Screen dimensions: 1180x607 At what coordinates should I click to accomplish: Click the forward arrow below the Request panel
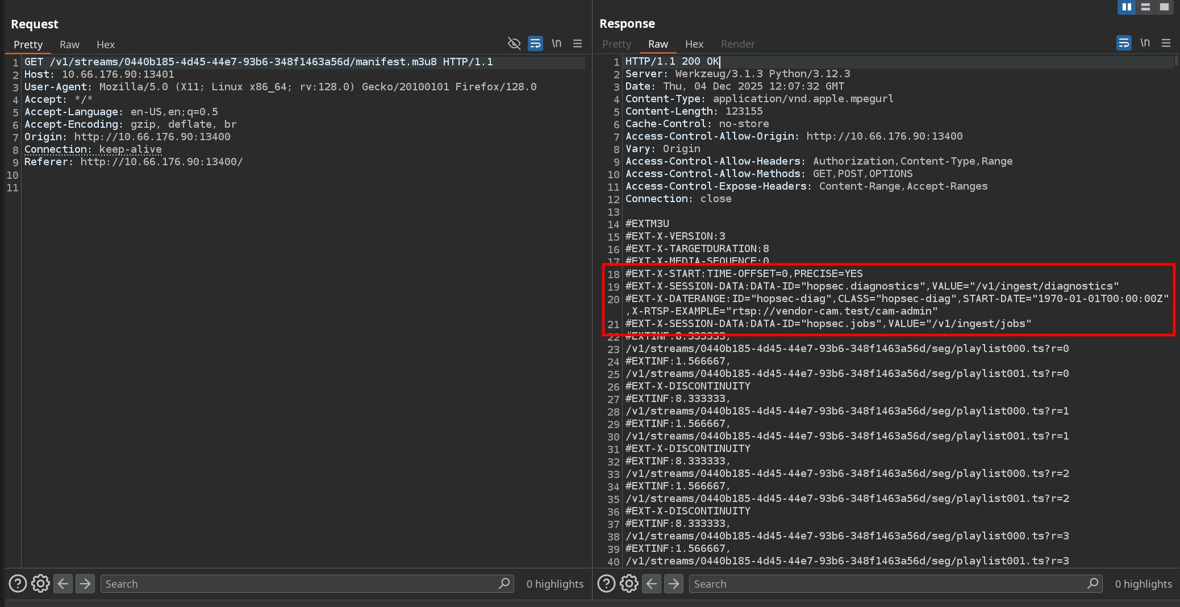[84, 583]
